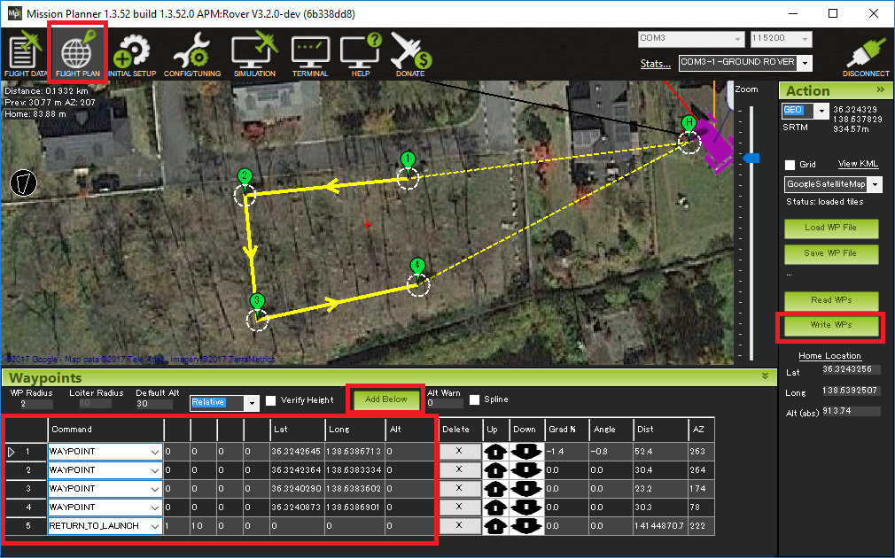Screen dimensions: 895x558
Task: Click the WP Radius input field
Action: (x=27, y=404)
